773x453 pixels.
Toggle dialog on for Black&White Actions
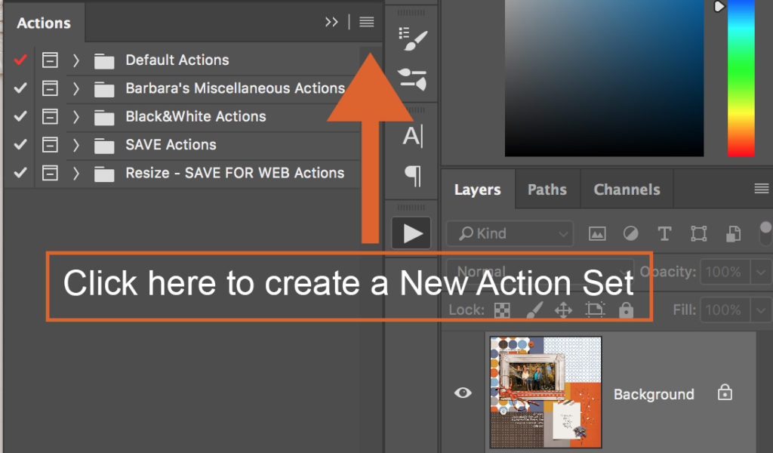coord(50,116)
